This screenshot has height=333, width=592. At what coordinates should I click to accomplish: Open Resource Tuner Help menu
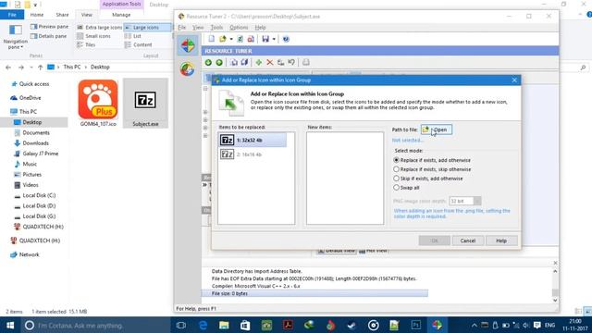tap(260, 28)
